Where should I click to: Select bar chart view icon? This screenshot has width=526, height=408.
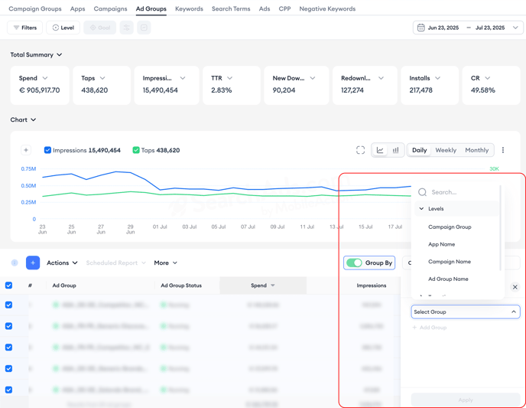396,150
